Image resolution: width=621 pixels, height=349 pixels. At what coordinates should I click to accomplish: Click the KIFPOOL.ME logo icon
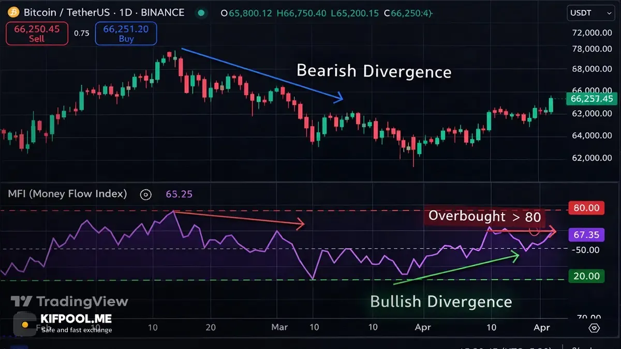click(24, 325)
